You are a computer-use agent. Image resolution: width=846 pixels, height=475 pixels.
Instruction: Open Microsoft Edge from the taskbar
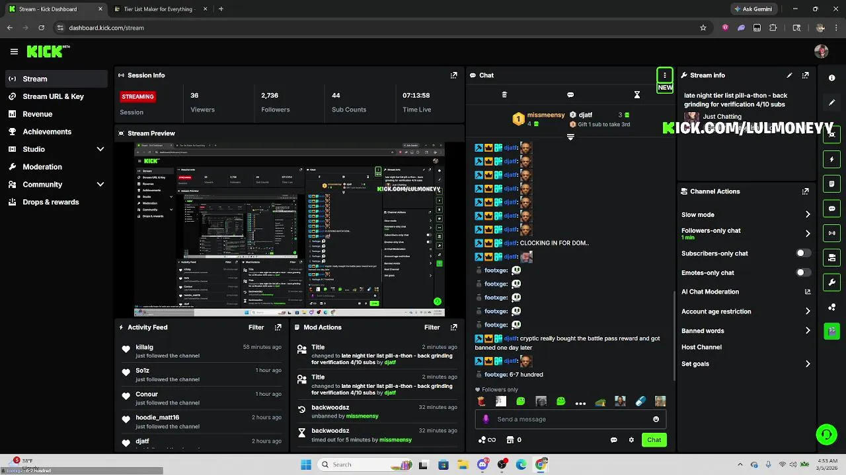[x=521, y=464]
